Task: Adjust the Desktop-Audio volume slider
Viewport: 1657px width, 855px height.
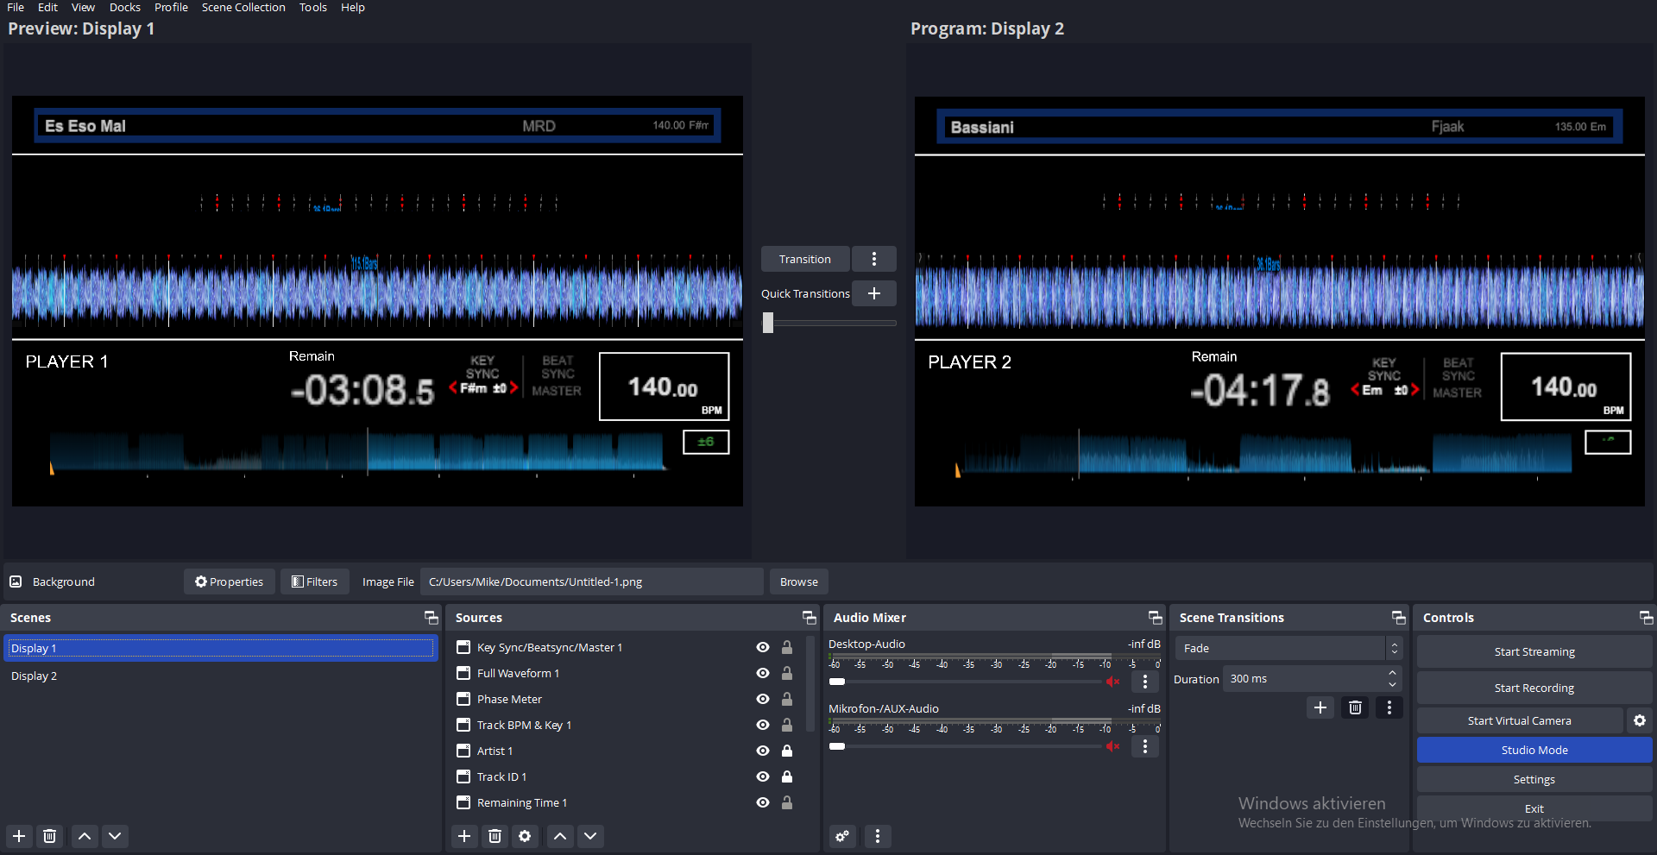Action: click(965, 682)
